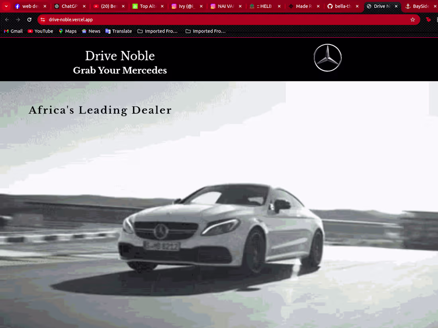Open the Google Maps bookmark
The width and height of the screenshot is (438, 328).
click(x=67, y=31)
